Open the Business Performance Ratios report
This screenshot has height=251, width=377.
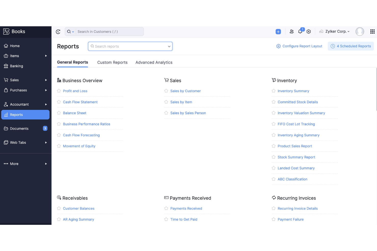(x=87, y=124)
